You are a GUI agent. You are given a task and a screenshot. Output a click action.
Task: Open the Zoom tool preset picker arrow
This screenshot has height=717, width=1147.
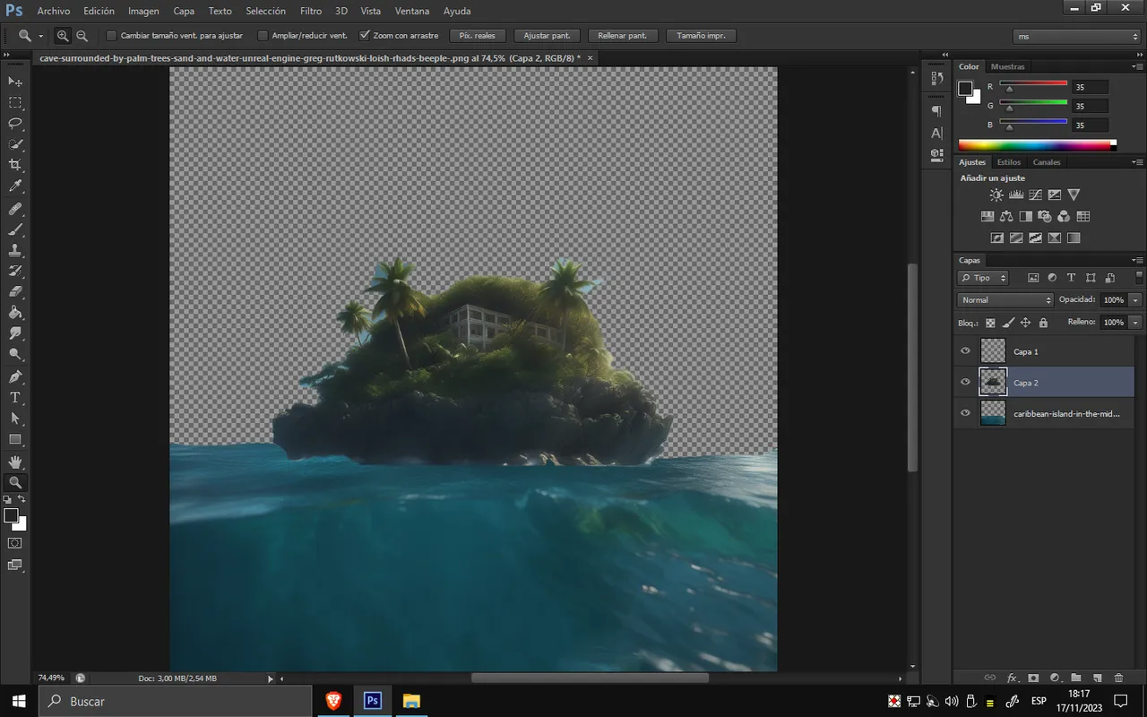(41, 36)
